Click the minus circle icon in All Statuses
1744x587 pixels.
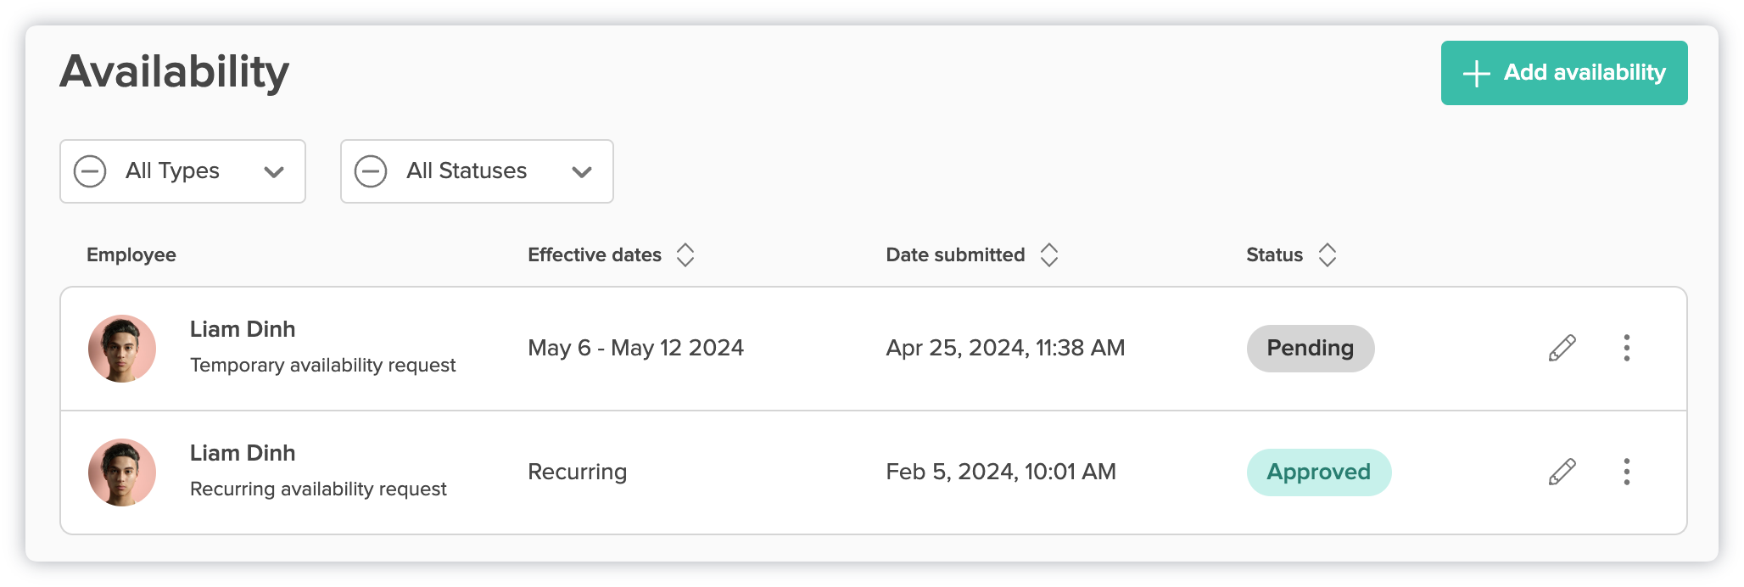pos(371,171)
